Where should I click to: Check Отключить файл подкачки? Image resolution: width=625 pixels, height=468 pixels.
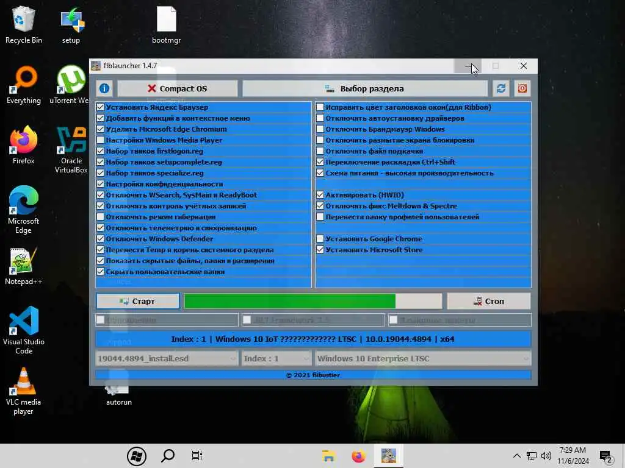[x=320, y=151]
